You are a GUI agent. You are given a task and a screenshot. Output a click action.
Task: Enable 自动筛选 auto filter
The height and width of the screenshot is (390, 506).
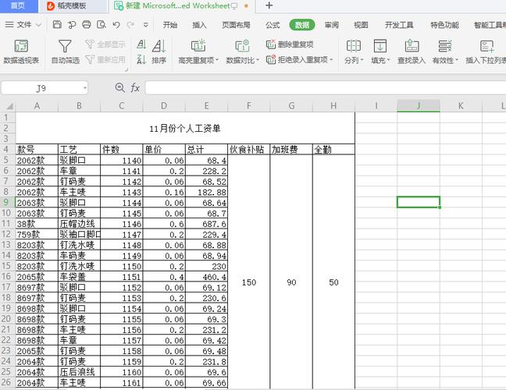65,51
